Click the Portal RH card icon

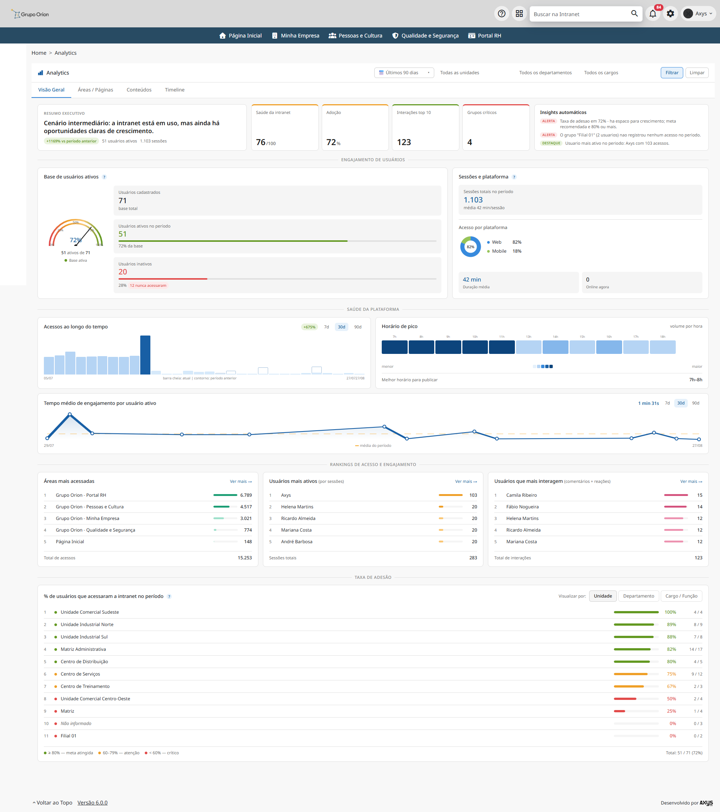pos(472,36)
